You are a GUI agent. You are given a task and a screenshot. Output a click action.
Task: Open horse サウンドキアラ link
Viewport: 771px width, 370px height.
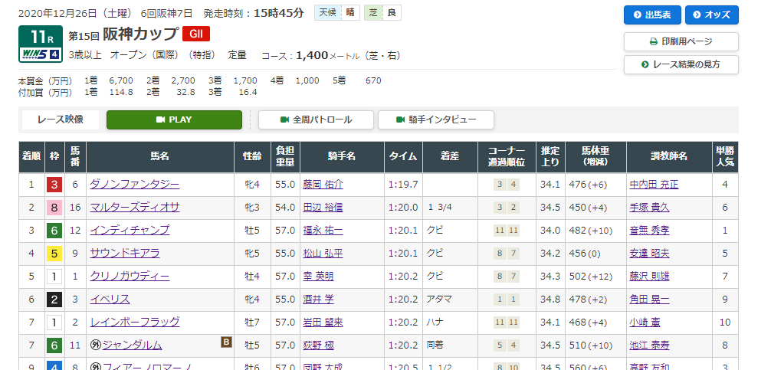(125, 253)
